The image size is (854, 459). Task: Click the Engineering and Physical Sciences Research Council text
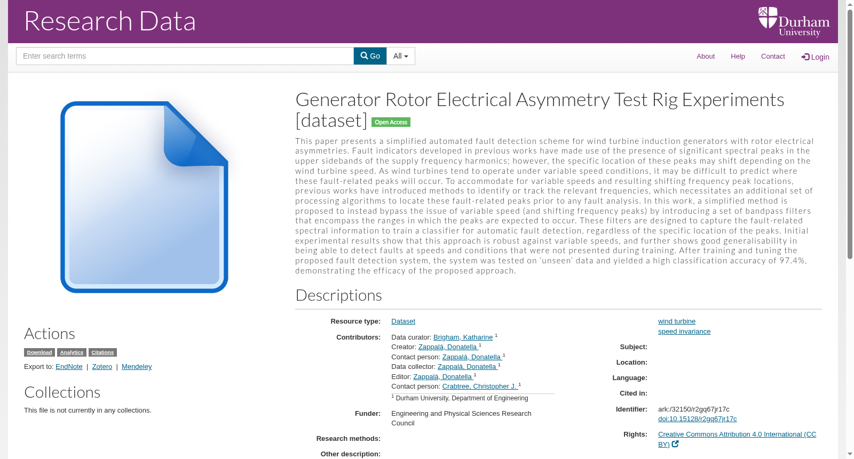(x=461, y=418)
